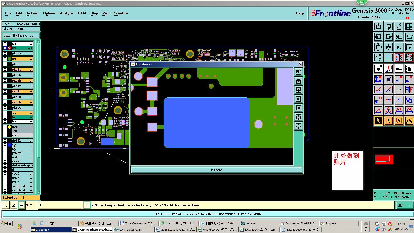
Task: Click the XY zoom area icon
Action: pyautogui.click(x=409, y=26)
